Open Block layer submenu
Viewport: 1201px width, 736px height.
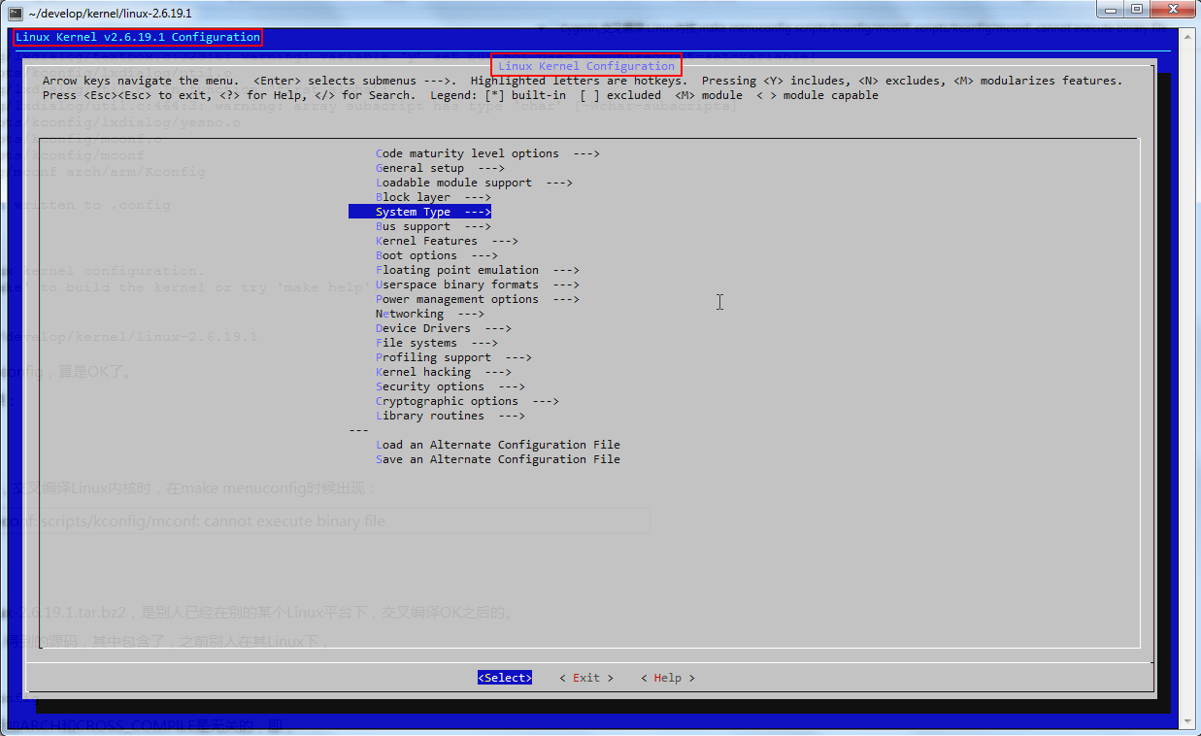(433, 197)
